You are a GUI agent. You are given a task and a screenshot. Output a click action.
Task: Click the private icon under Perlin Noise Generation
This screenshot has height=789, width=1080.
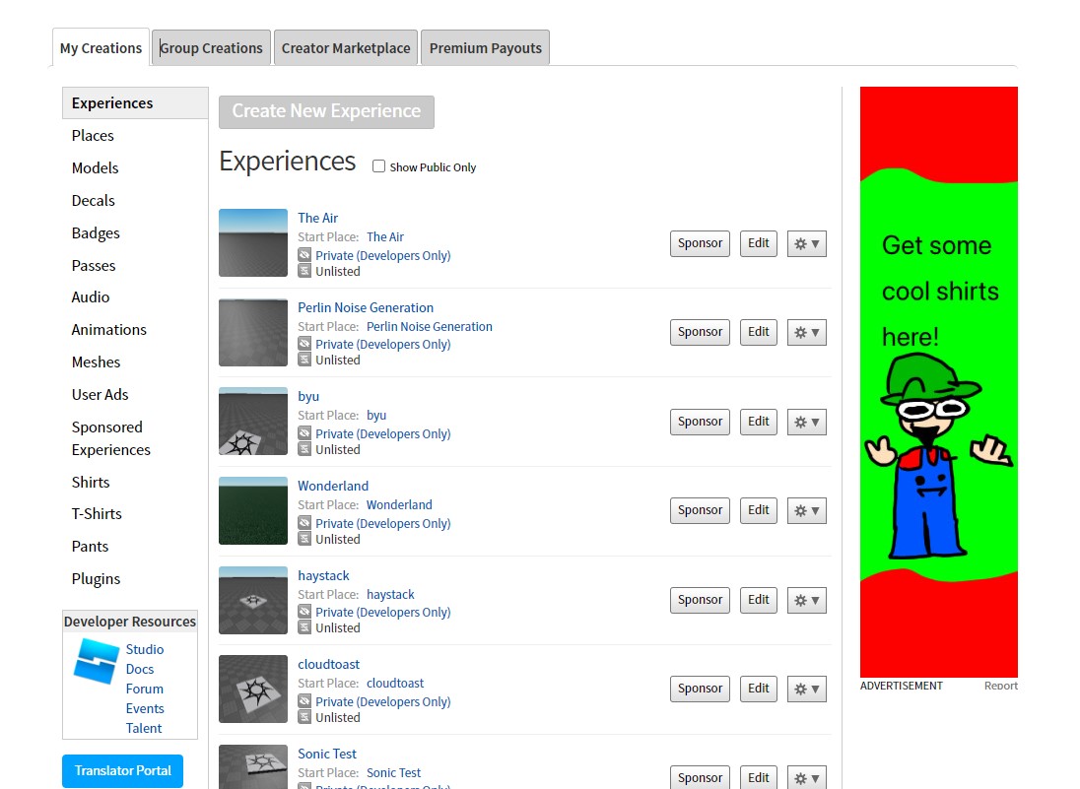(304, 344)
